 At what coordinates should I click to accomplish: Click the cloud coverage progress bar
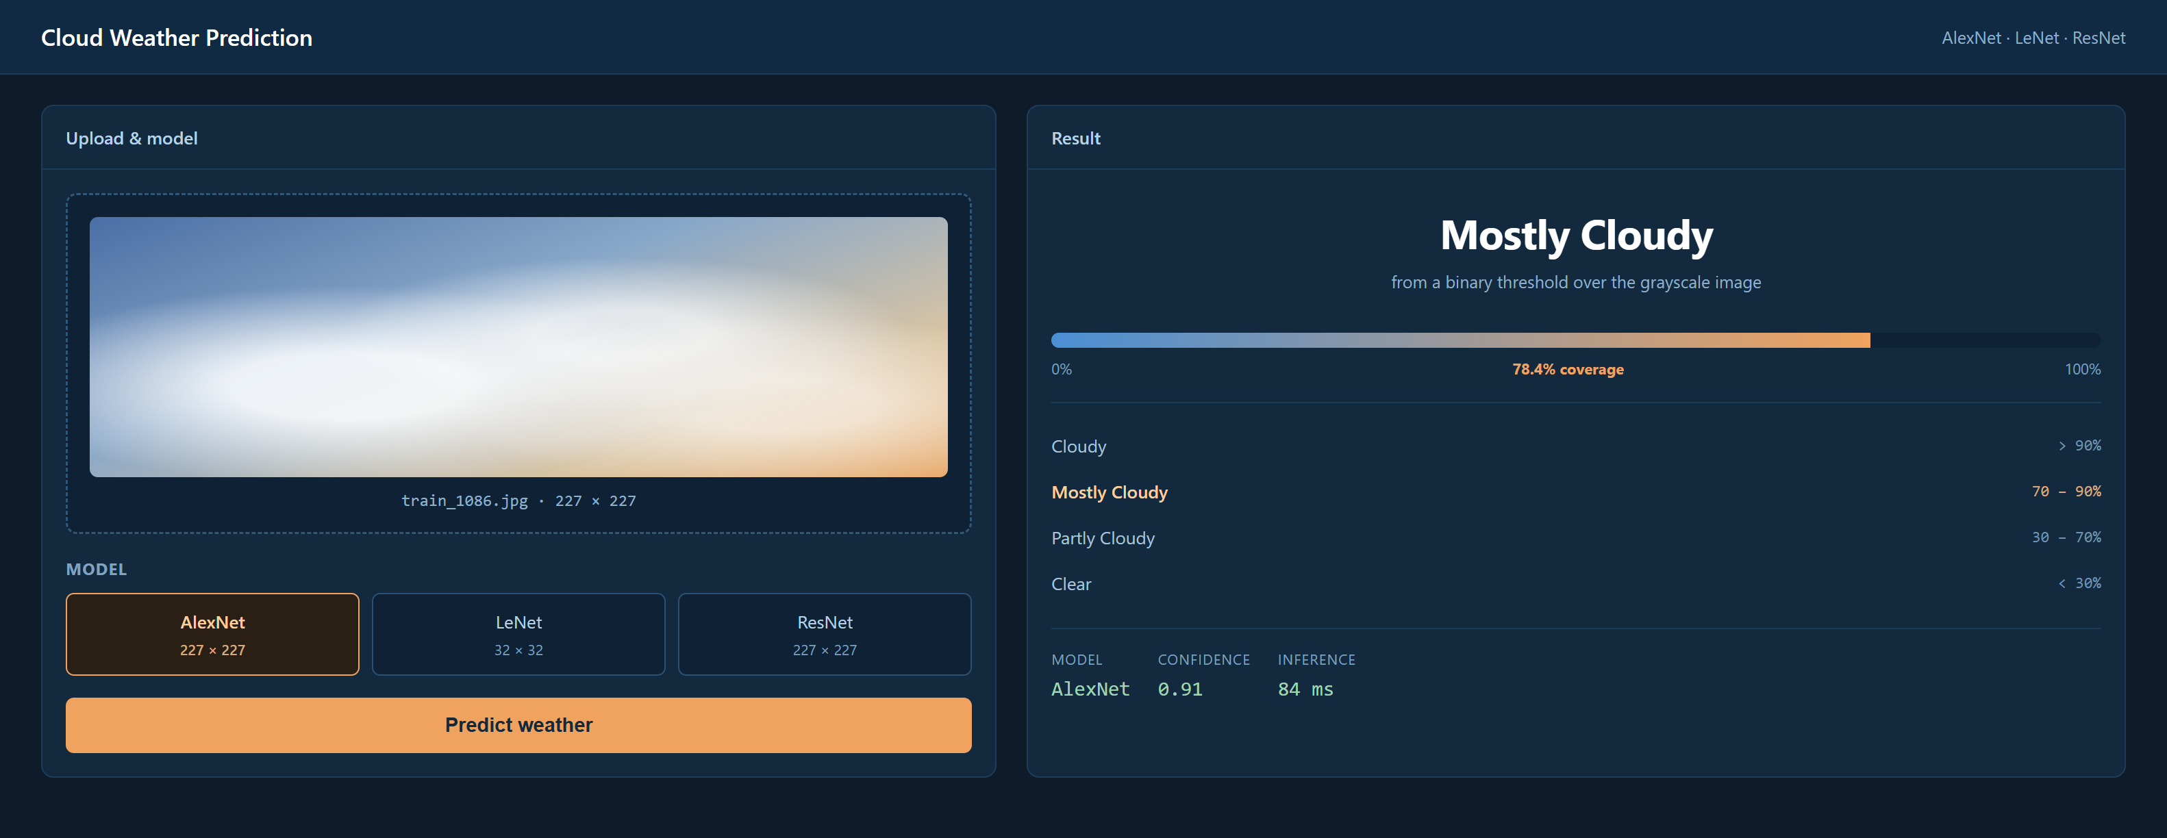(1576, 340)
